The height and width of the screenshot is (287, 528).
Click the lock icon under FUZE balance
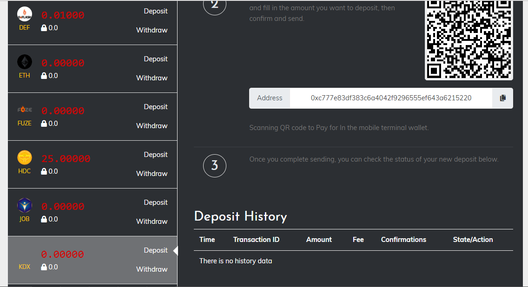[44, 123]
